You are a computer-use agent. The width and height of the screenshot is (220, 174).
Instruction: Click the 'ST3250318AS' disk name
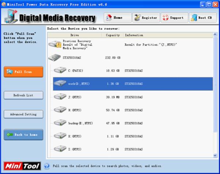[x=72, y=58]
